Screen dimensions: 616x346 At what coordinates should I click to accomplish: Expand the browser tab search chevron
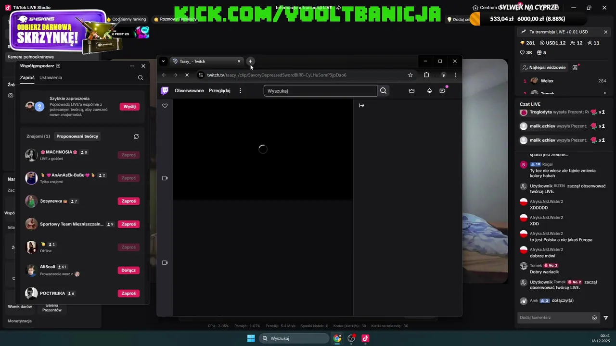pos(163,61)
